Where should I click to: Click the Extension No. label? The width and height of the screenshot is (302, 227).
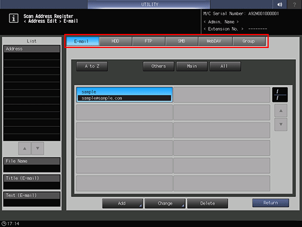[224, 29]
